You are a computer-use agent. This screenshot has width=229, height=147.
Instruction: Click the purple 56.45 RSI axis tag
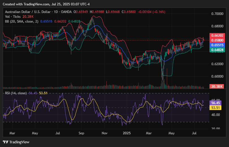click(x=215, y=103)
